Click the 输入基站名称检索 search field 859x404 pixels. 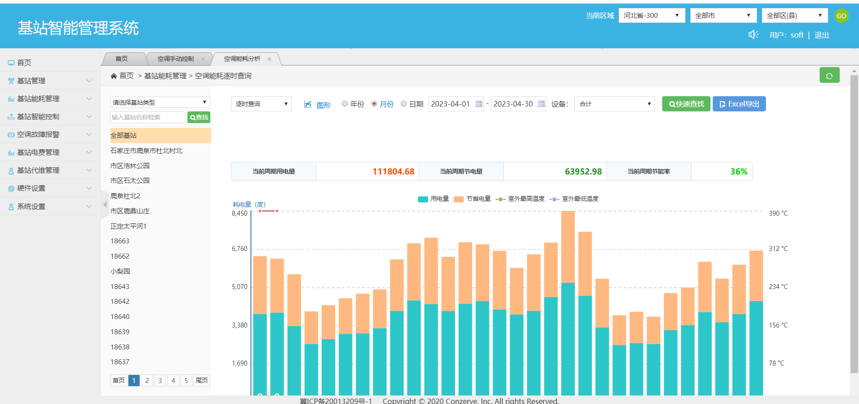148,117
